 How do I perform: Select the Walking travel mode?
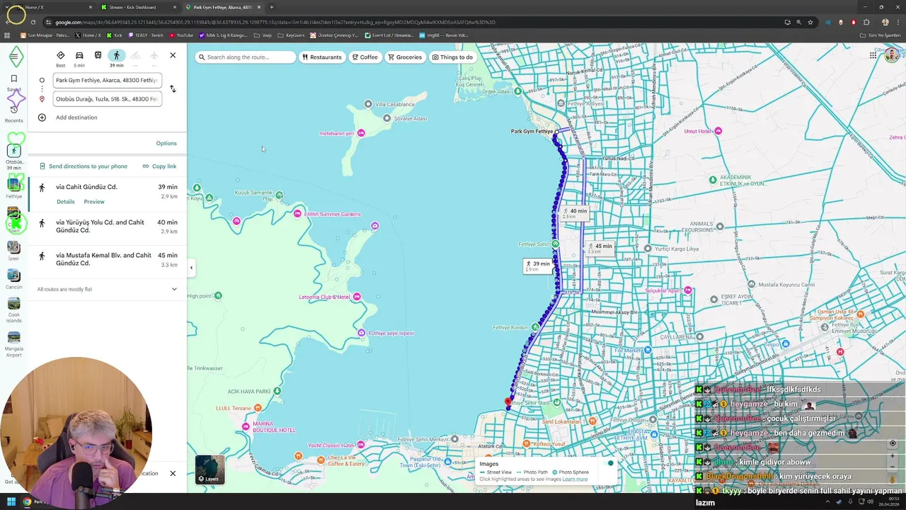[x=117, y=59]
